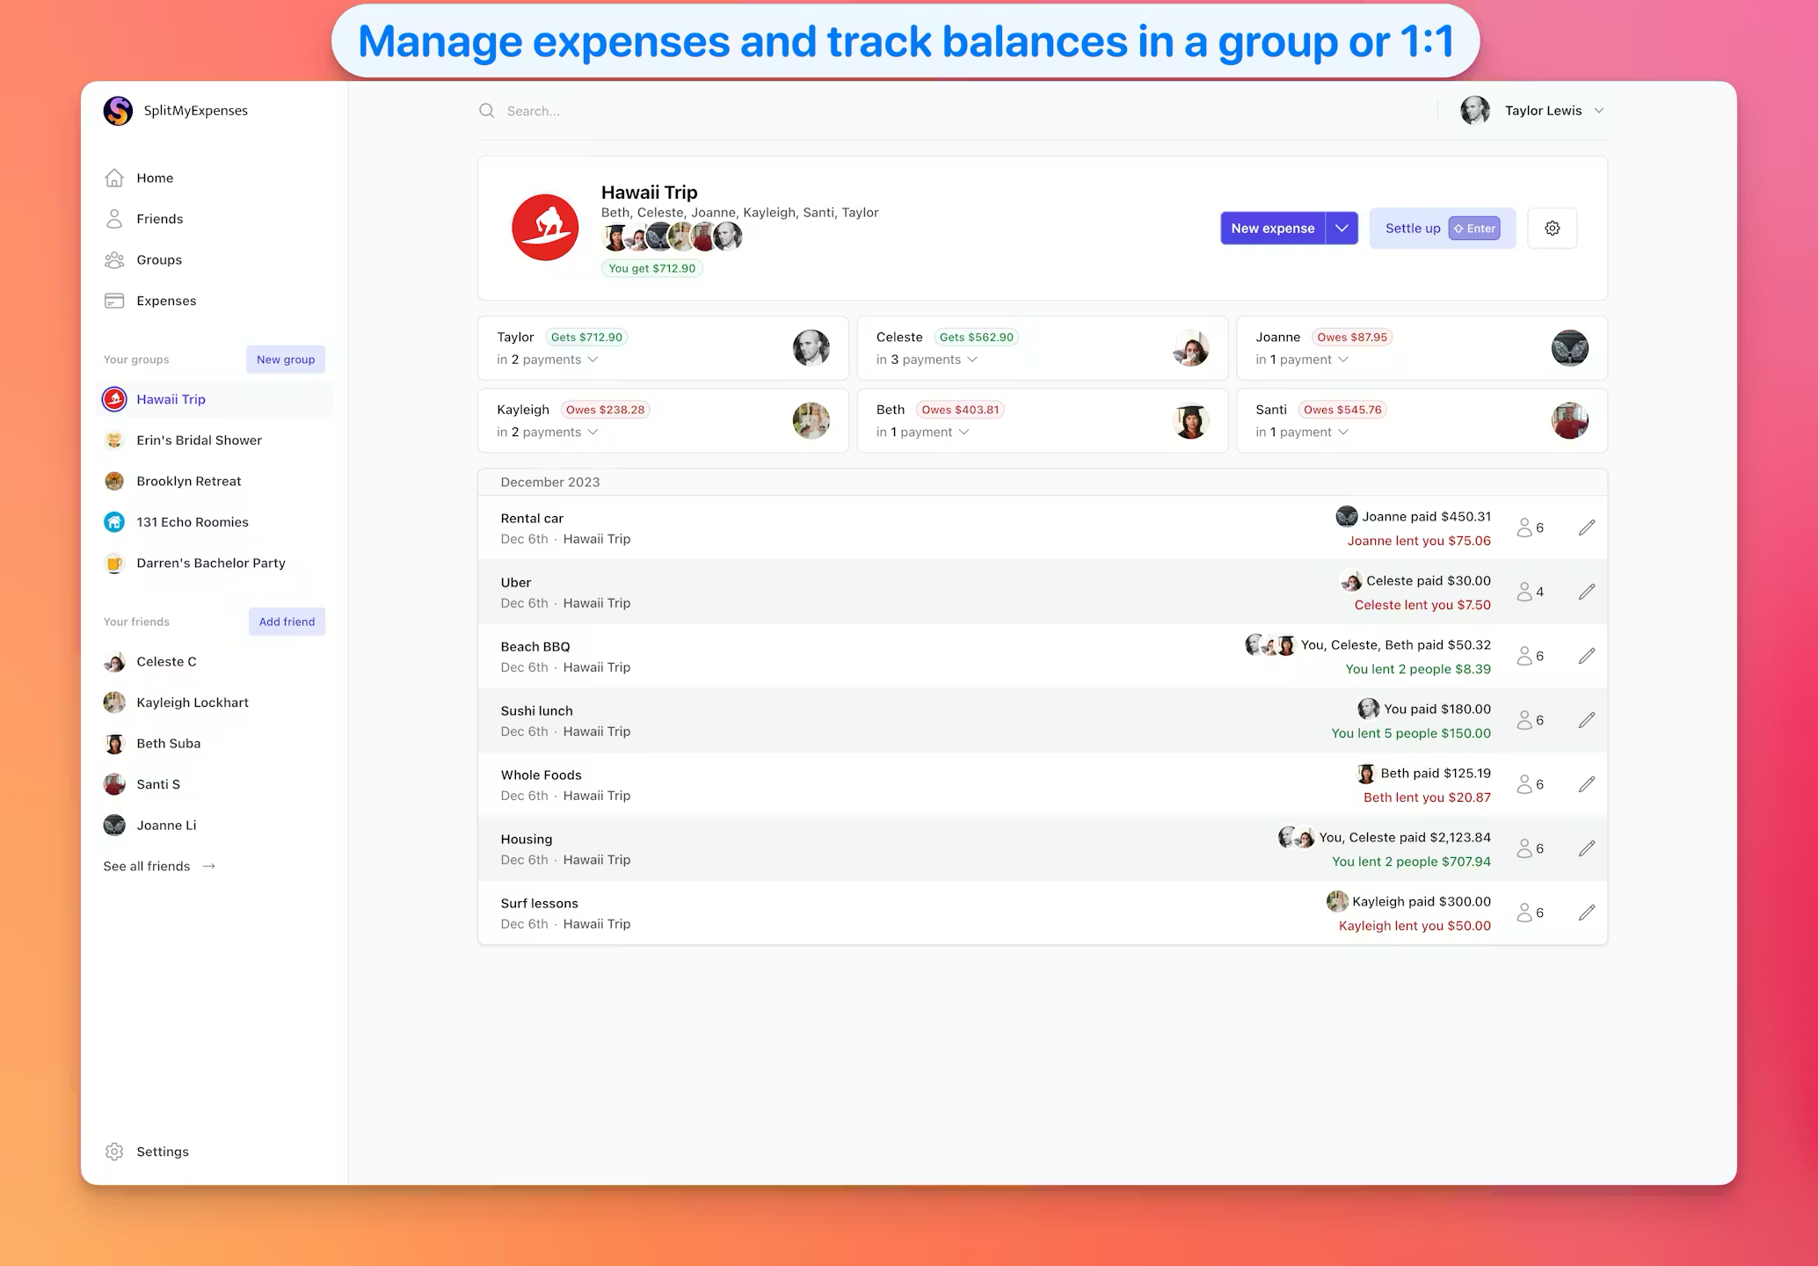Click the Settle up button

click(1411, 228)
